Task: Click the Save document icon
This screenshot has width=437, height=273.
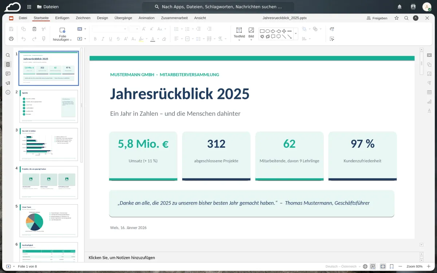Action: click(11, 29)
